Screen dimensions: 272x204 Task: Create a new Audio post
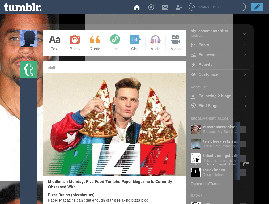[155, 43]
